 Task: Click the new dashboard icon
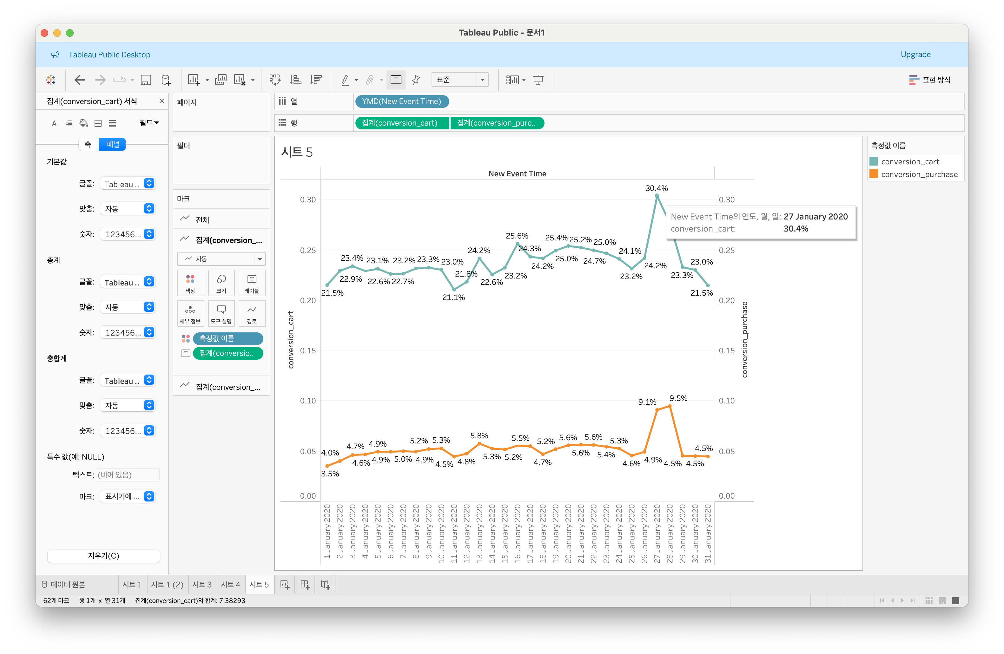(x=305, y=585)
